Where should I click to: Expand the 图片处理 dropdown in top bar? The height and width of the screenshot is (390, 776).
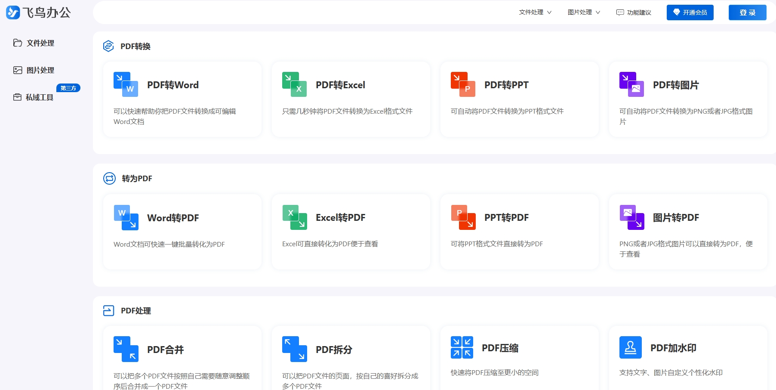[x=584, y=12]
